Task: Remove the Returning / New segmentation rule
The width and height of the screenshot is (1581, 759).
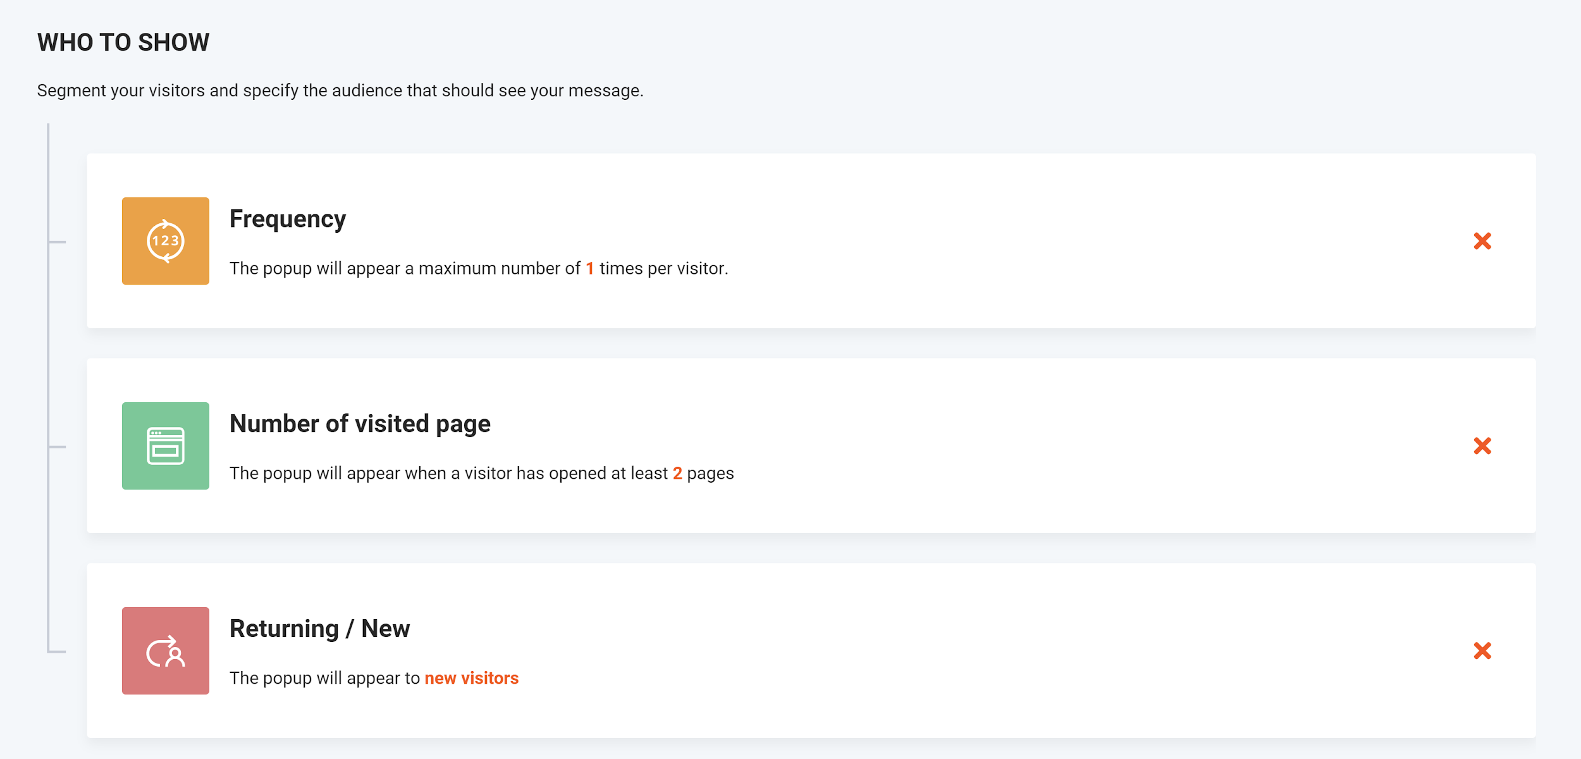Action: (x=1483, y=650)
